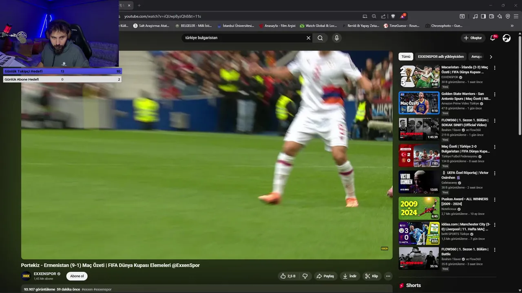Open a new browser tab with plus
Image resolution: width=522 pixels, height=293 pixels.
click(x=139, y=5)
